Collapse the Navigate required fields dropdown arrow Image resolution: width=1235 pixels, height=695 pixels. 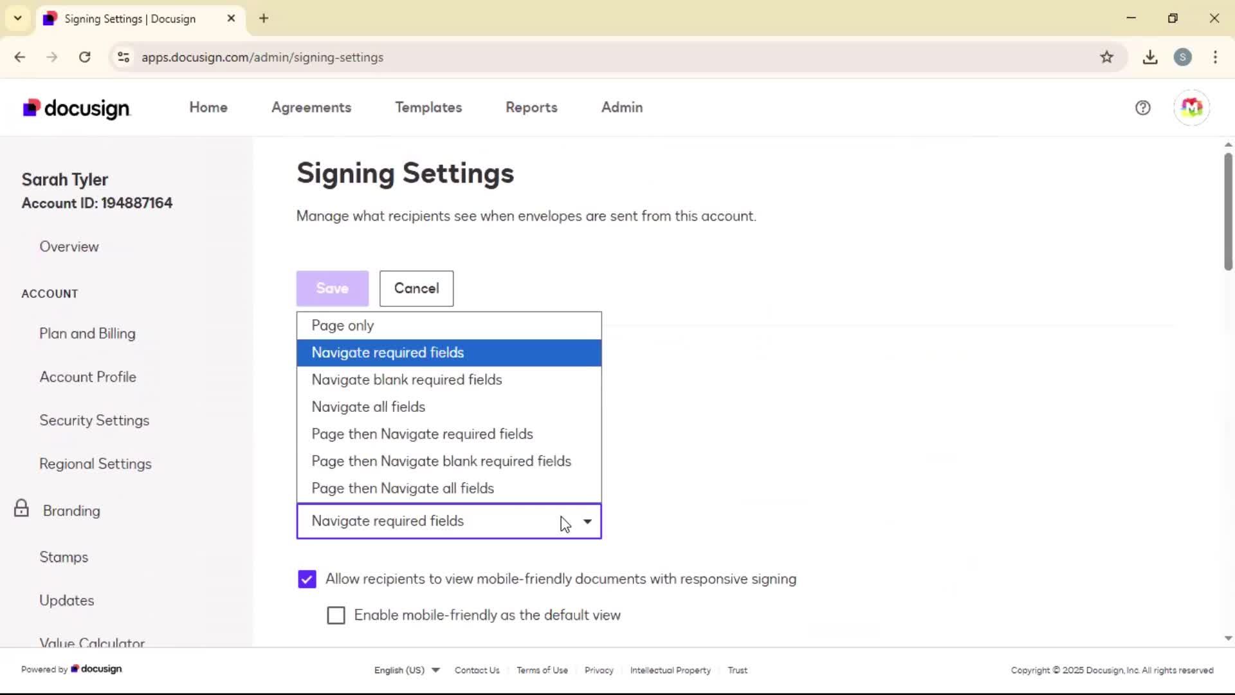[x=587, y=521]
